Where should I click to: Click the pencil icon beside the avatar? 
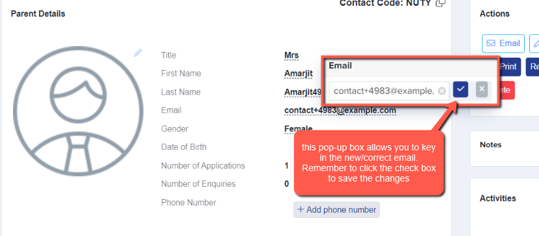(x=138, y=53)
